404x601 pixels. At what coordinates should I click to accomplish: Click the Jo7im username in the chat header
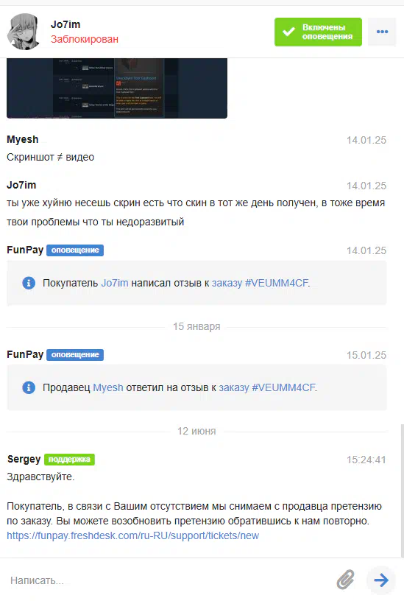tap(65, 24)
